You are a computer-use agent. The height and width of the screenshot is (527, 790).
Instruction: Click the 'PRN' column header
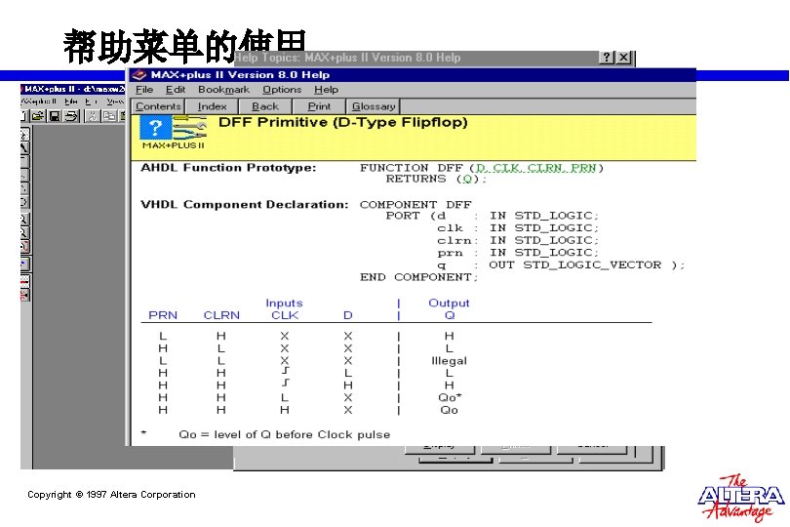click(x=163, y=315)
